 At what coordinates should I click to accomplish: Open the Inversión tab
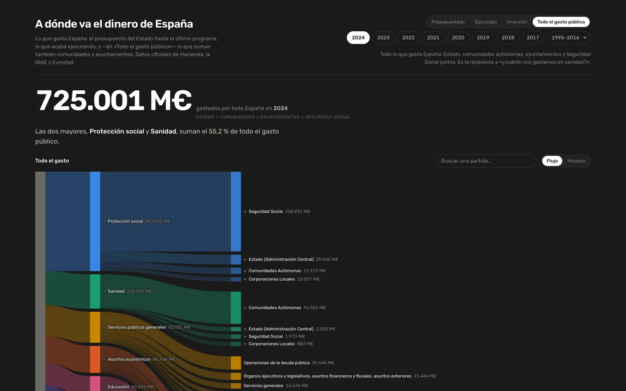[517, 22]
